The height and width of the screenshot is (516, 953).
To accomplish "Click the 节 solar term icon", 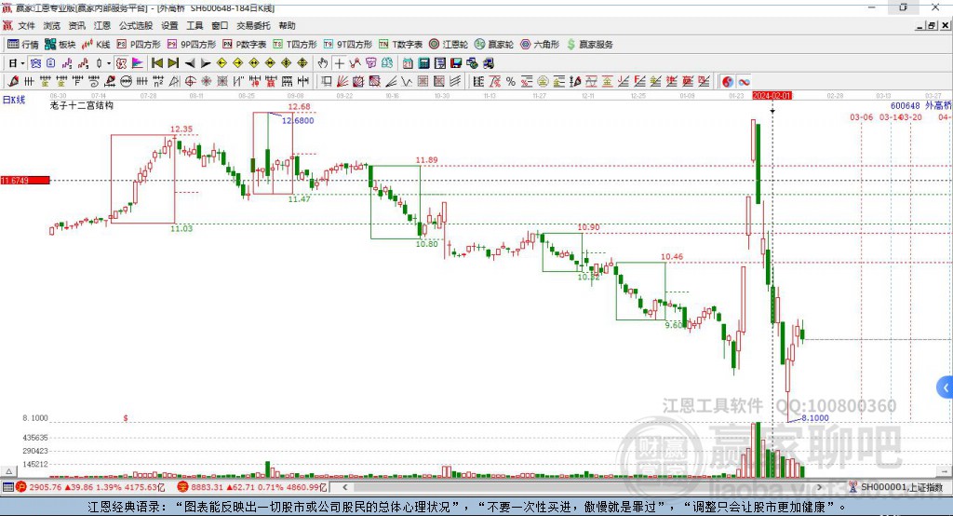I will click(370, 63).
